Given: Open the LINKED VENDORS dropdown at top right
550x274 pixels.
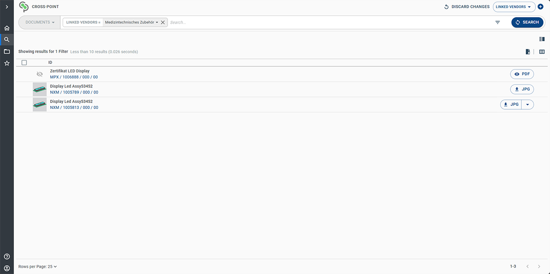Looking at the screenshot, I should click(x=514, y=6).
